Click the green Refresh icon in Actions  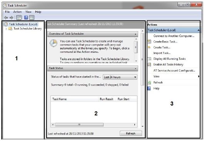(149, 82)
